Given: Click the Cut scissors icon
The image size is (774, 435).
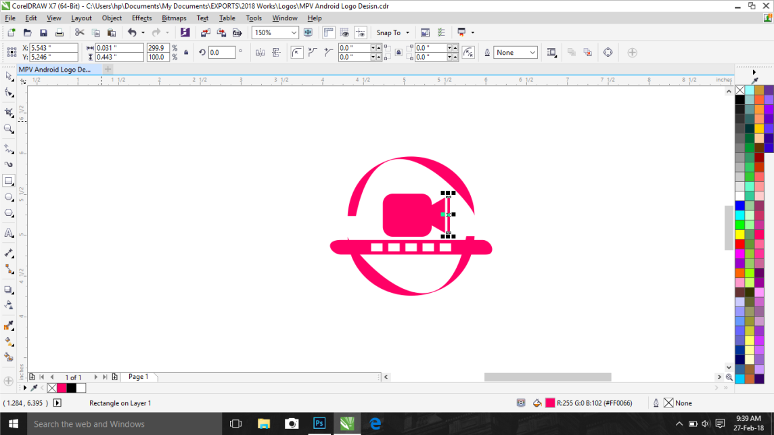Looking at the screenshot, I should point(79,32).
